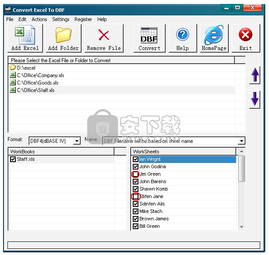Check the Stifen Jane worksheet checkbox
This screenshot has width=269, height=255.
point(135,196)
